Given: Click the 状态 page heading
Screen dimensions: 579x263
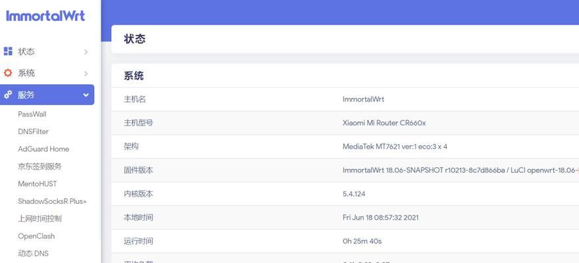Looking at the screenshot, I should (134, 39).
